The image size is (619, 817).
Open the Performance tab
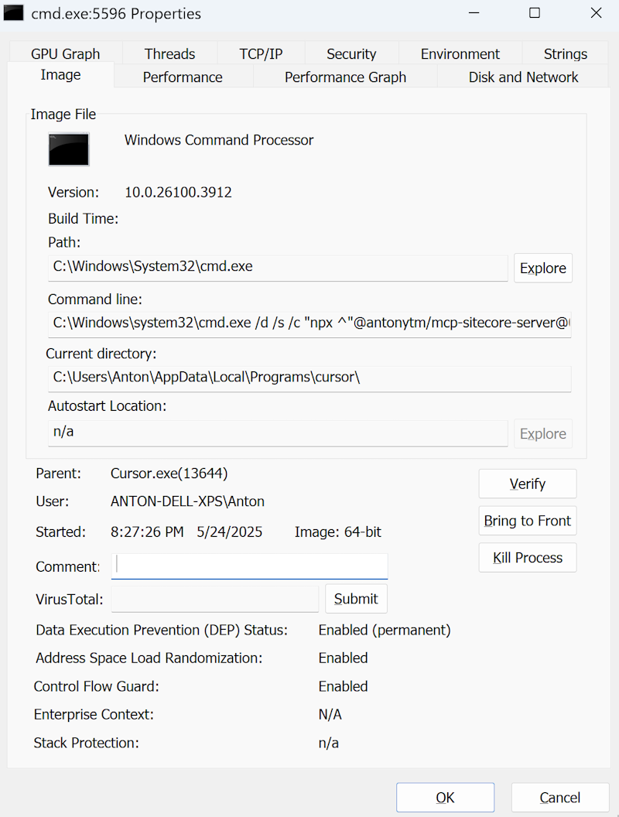183,77
